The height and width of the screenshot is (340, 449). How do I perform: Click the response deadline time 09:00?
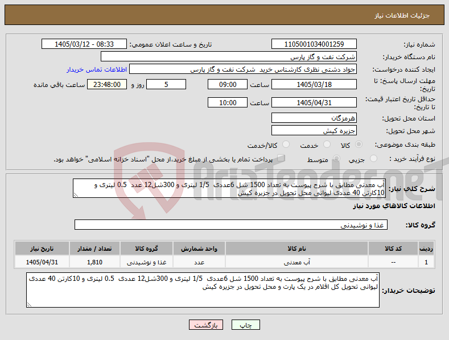[228, 84]
